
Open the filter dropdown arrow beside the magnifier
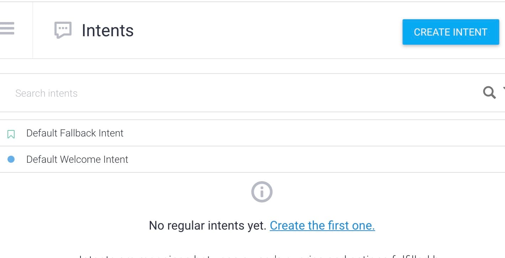(x=504, y=89)
